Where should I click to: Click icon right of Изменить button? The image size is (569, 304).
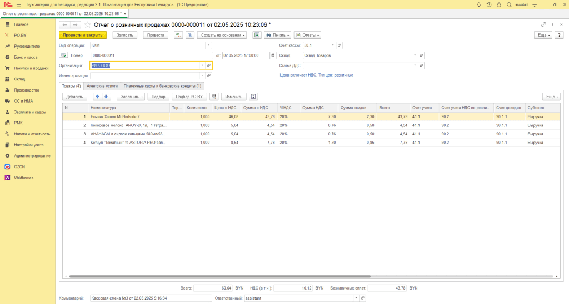253,97
